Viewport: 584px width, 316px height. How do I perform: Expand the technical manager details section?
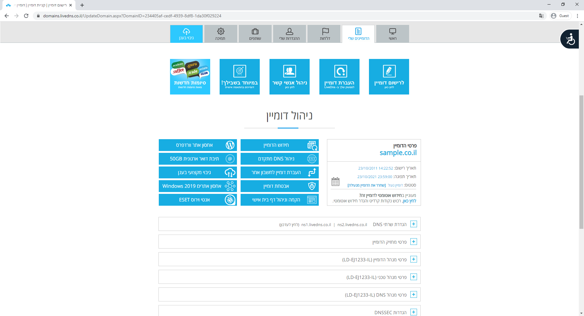(413, 277)
